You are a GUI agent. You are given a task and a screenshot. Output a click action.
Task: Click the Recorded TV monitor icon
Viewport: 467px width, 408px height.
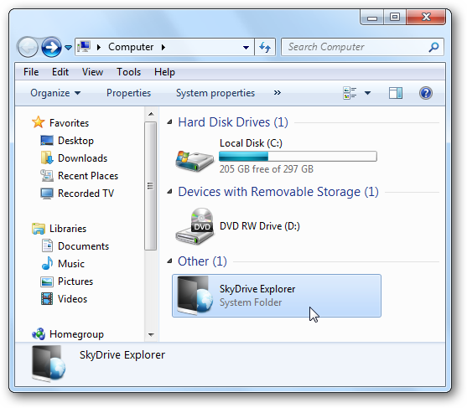47,194
